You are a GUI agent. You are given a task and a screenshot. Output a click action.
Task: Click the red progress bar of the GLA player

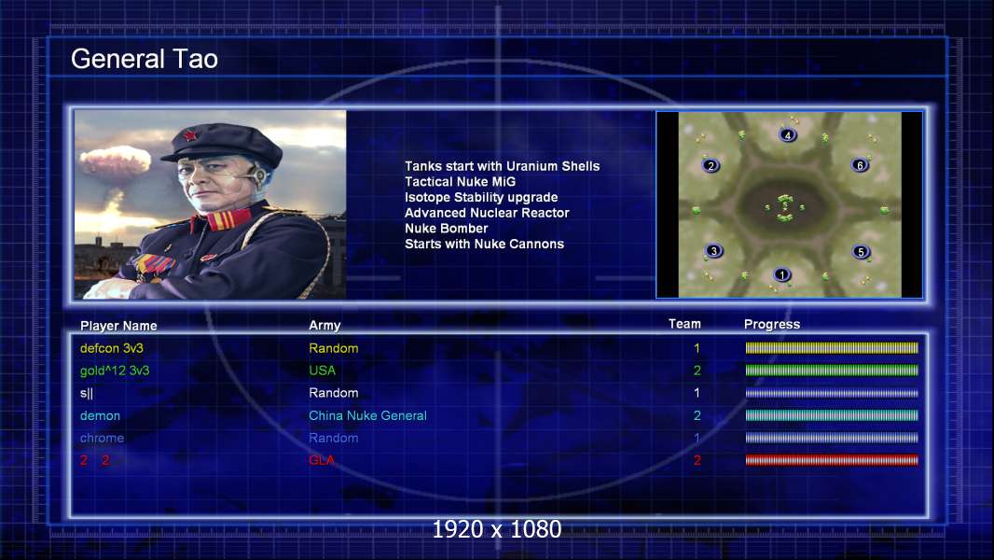pyautogui.click(x=832, y=460)
